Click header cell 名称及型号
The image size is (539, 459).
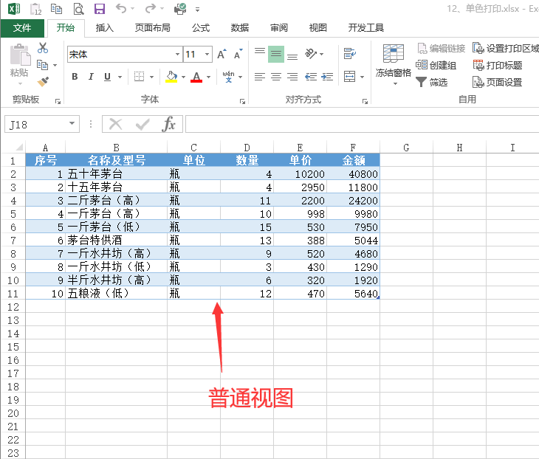click(x=116, y=160)
